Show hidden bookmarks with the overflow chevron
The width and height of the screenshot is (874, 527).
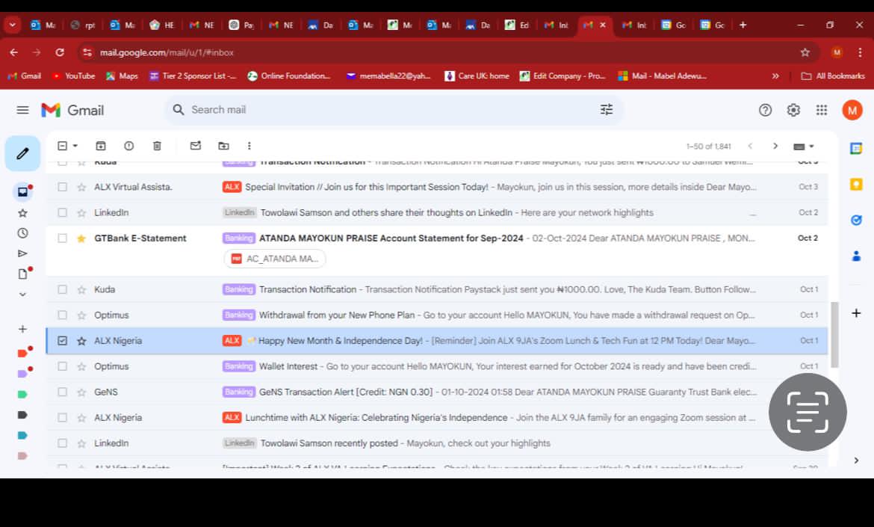775,75
